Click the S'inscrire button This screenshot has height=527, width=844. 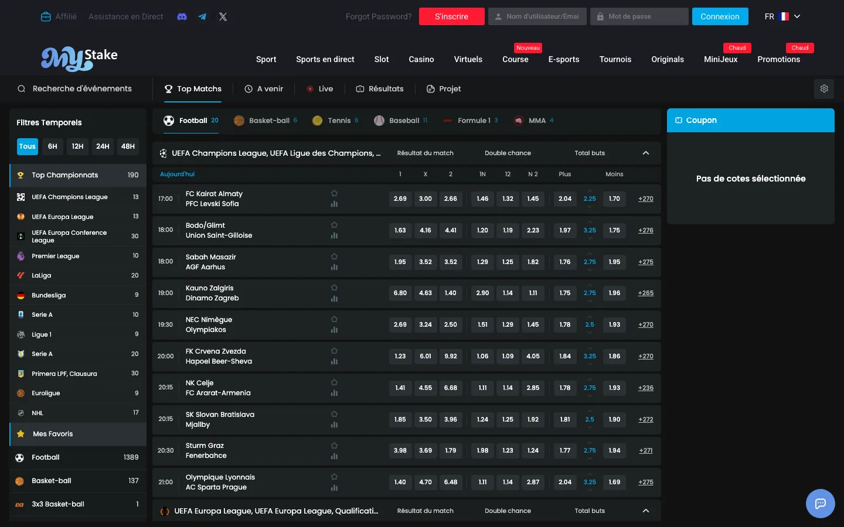point(452,16)
